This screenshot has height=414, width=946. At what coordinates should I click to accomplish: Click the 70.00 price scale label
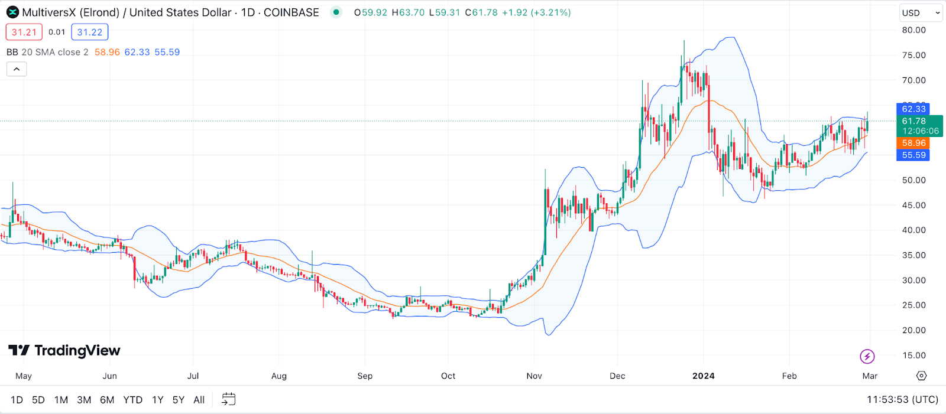914,80
